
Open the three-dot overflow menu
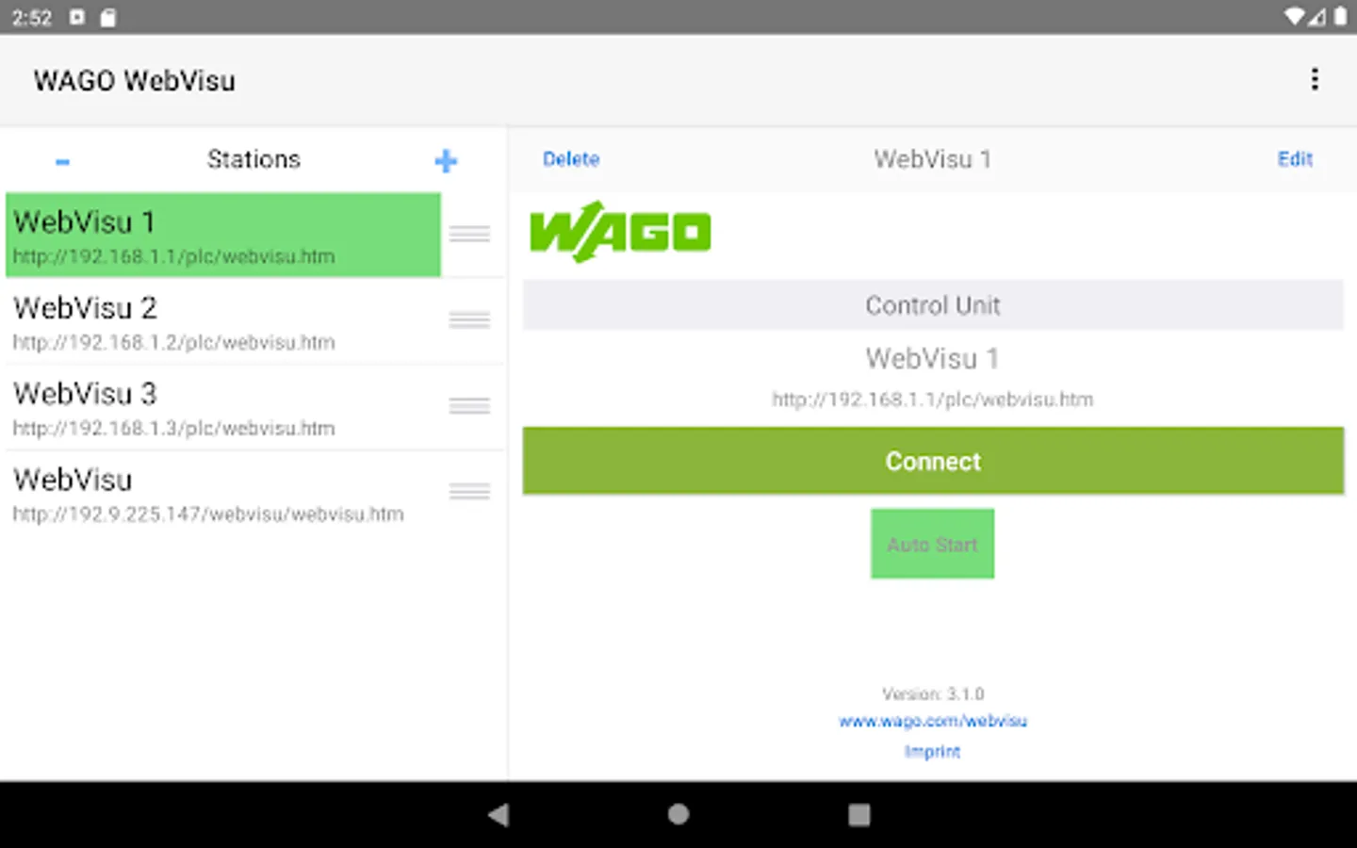point(1315,80)
